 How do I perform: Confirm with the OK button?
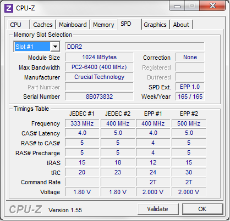[202, 209]
